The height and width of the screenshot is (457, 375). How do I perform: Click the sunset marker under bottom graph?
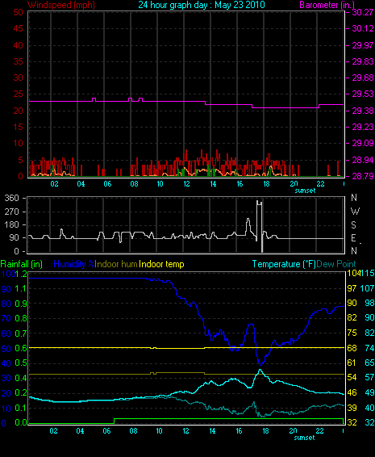304,438
